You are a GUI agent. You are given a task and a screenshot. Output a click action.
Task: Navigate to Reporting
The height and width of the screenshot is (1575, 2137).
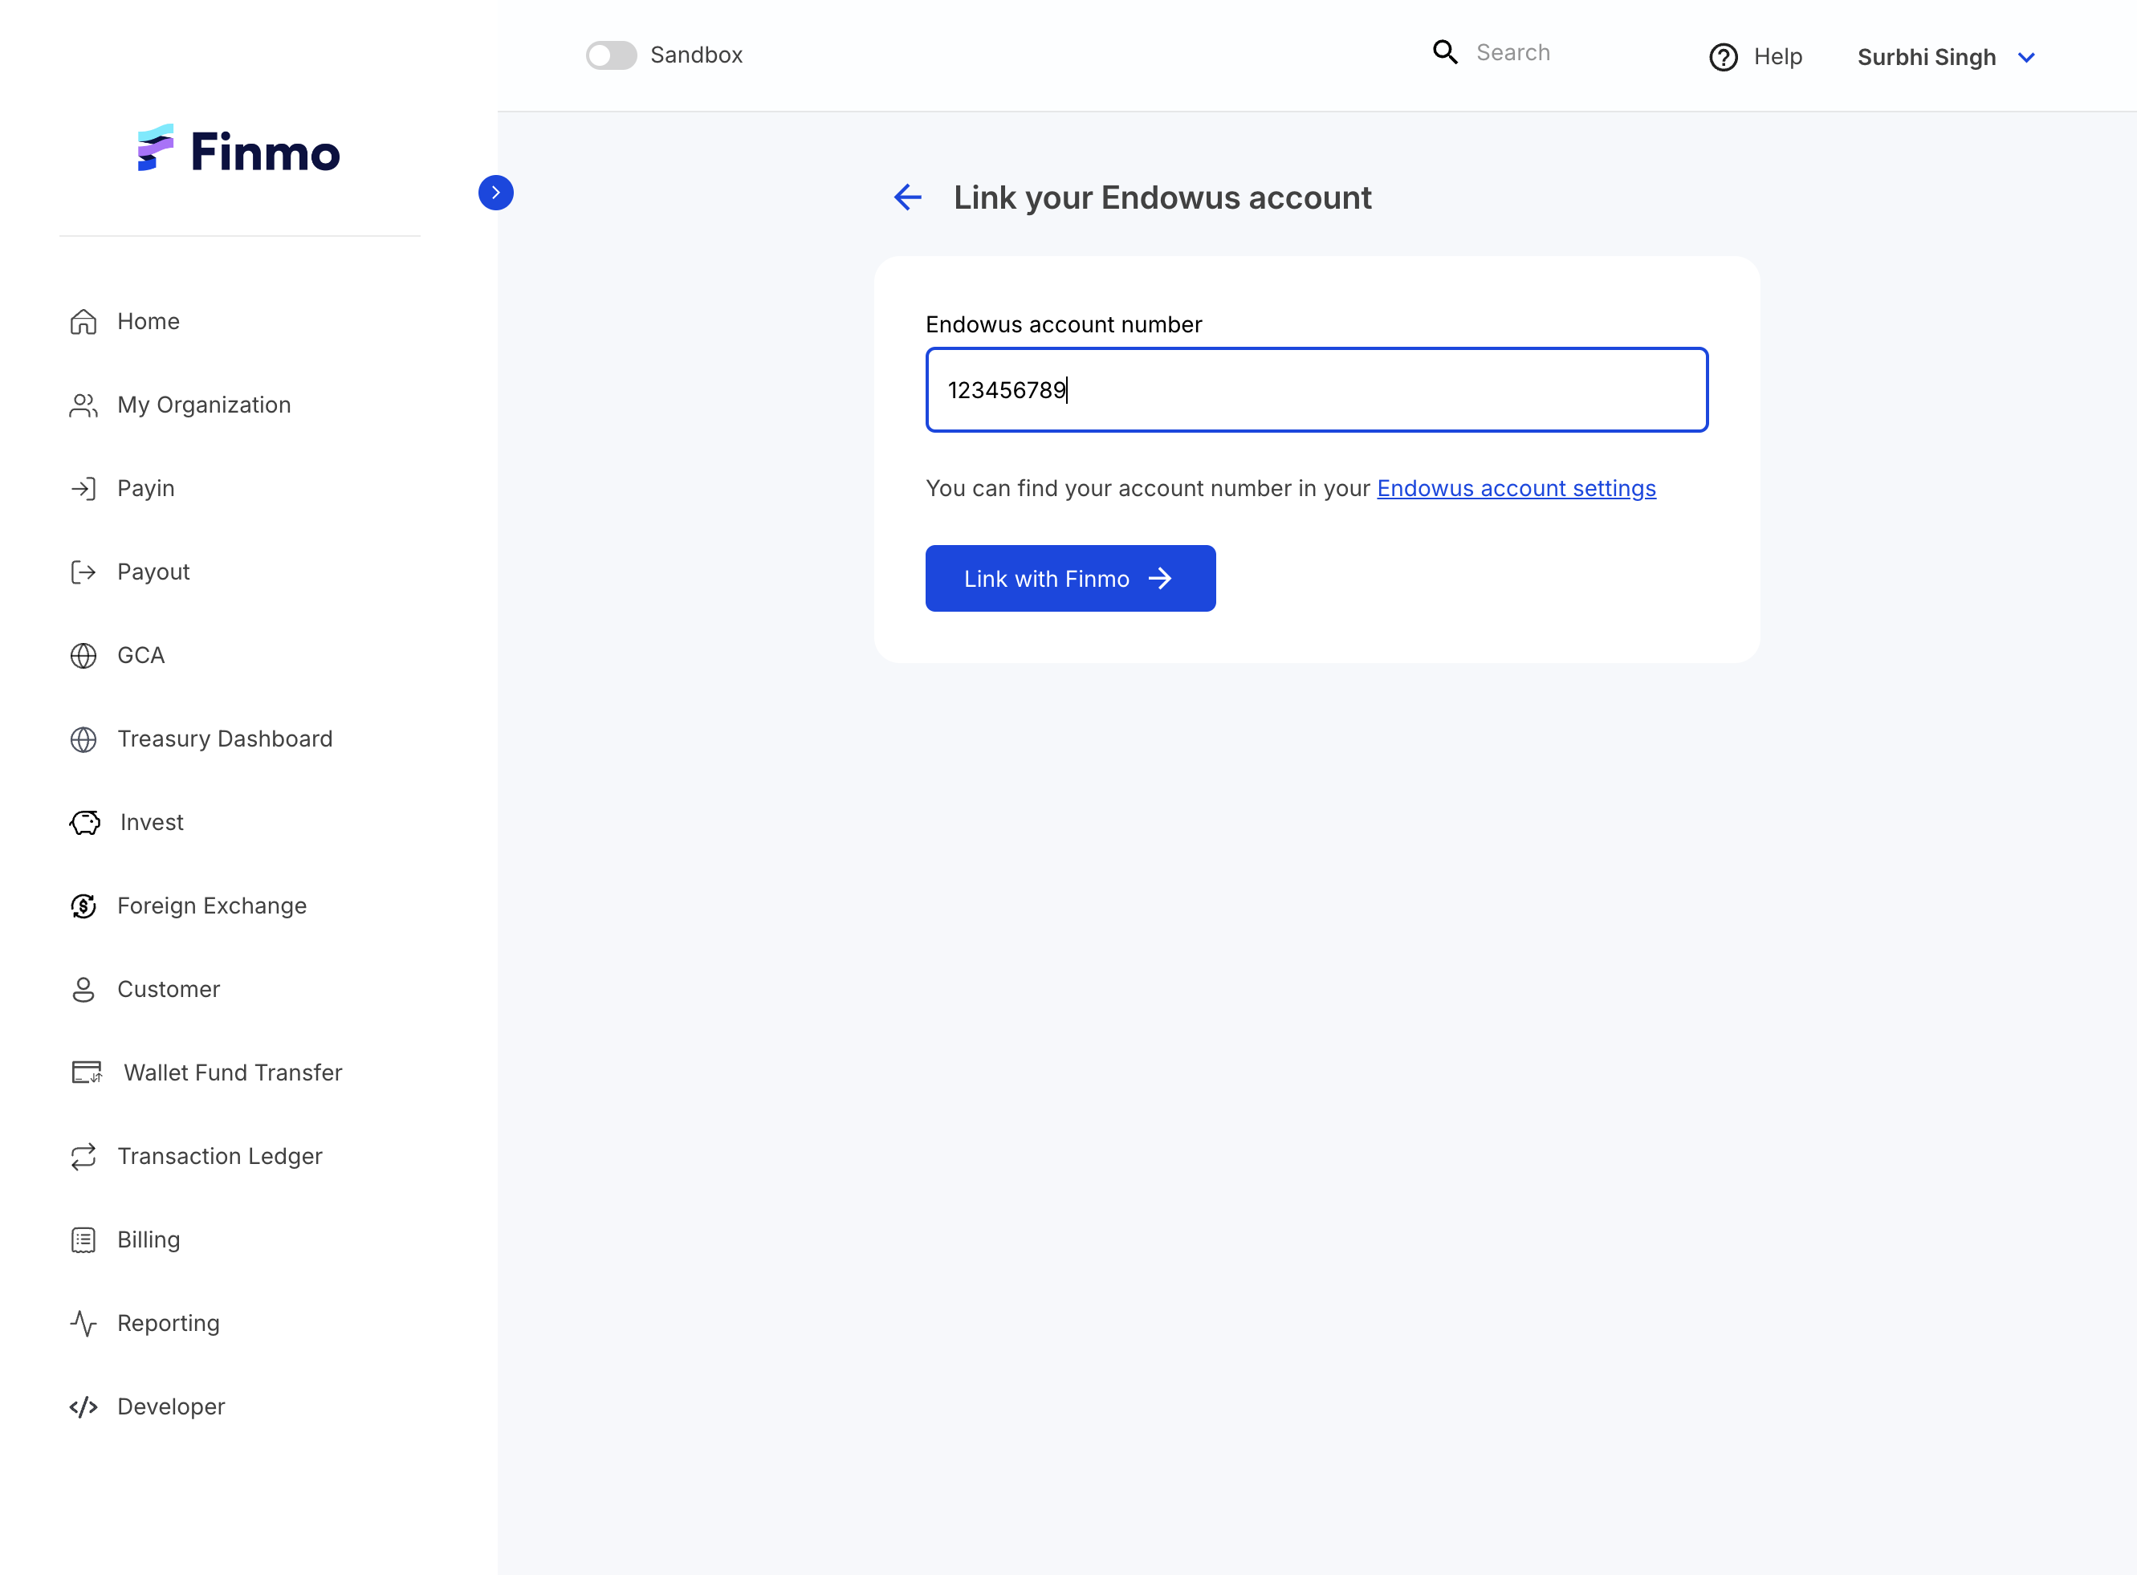169,1323
